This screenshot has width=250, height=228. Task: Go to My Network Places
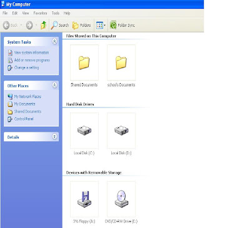(27, 96)
